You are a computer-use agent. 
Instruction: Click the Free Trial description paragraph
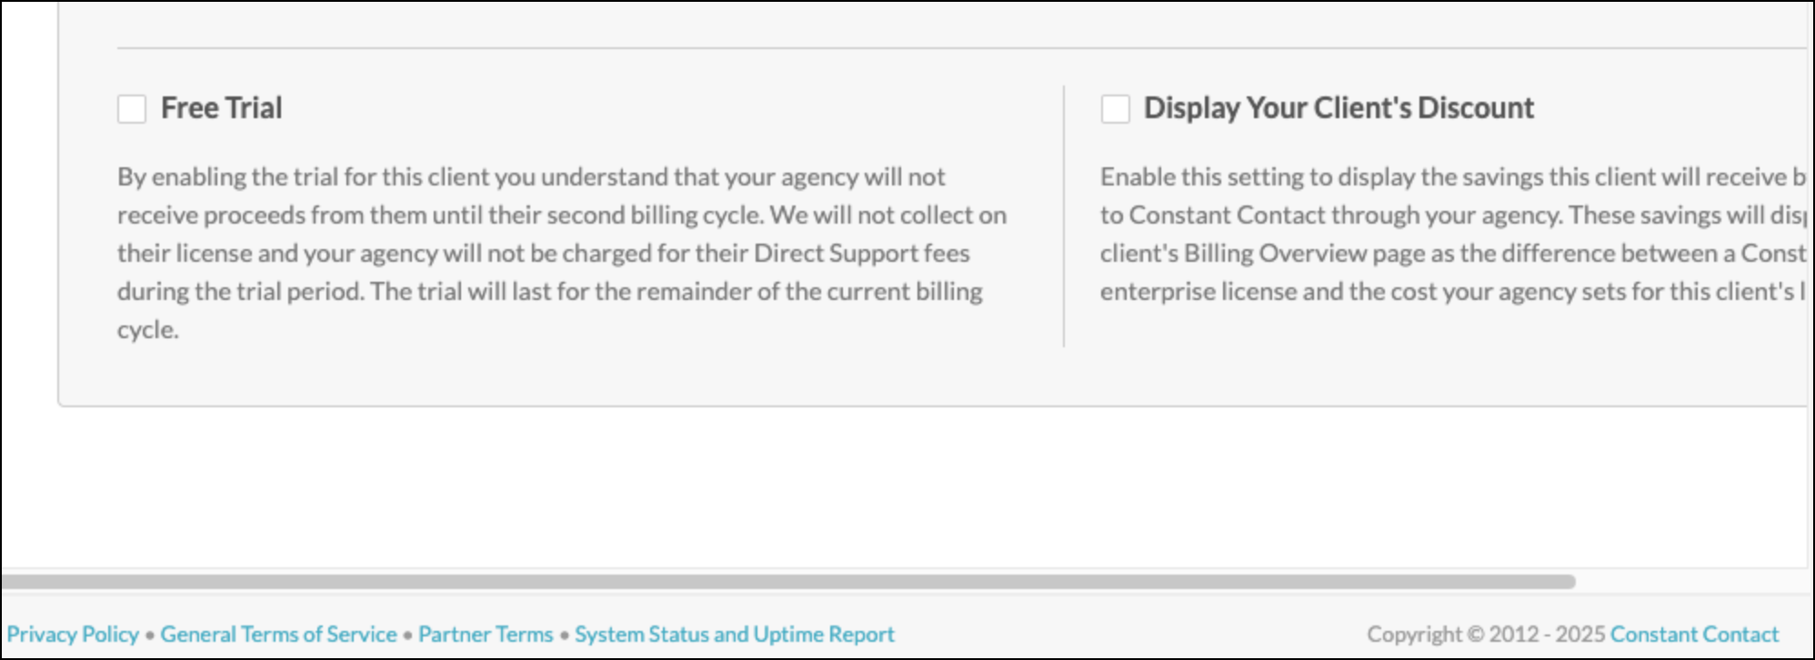562,253
